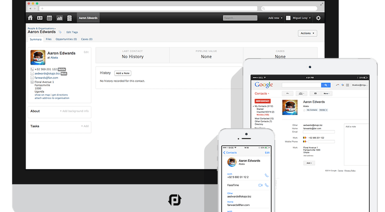Click the show on map link

pos(42,95)
